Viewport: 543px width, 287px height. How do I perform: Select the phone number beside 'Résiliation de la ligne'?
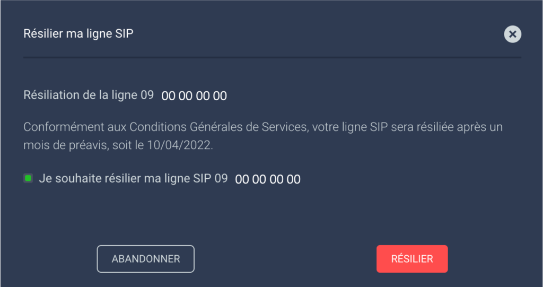pos(194,96)
